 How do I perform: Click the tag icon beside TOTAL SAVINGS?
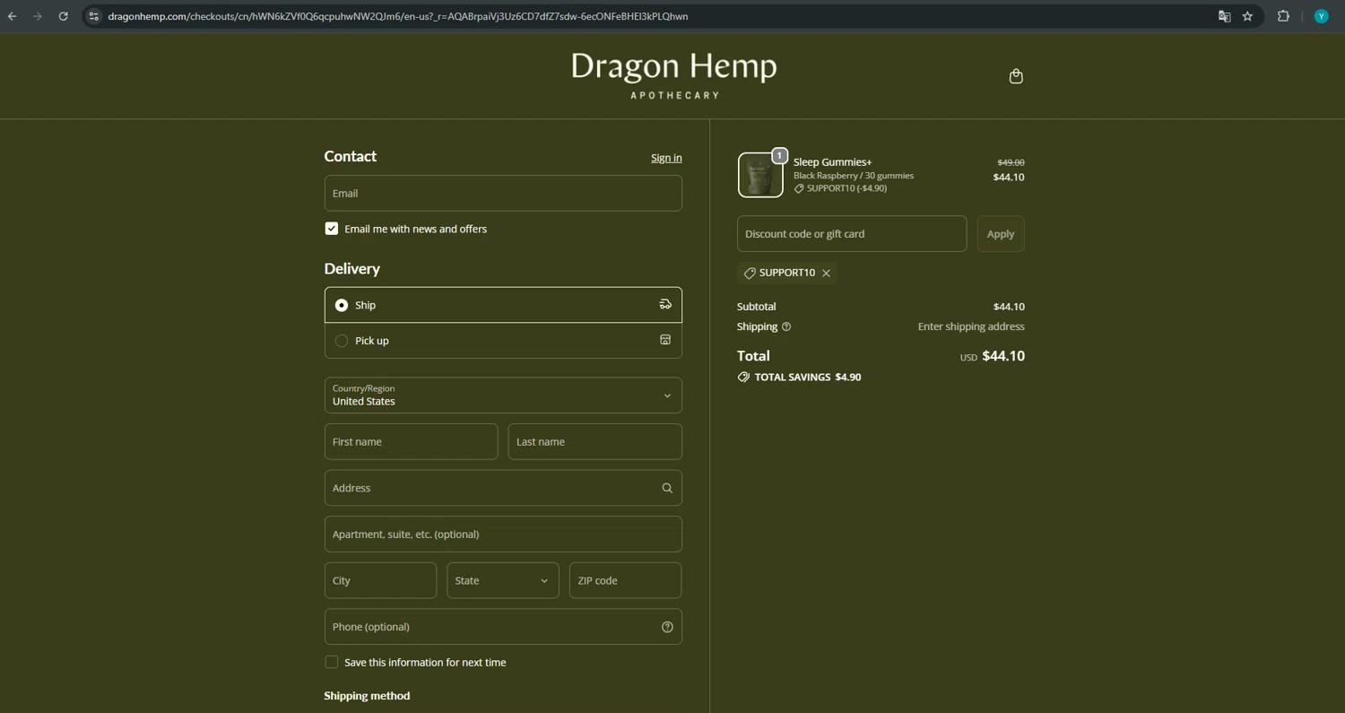pyautogui.click(x=743, y=378)
